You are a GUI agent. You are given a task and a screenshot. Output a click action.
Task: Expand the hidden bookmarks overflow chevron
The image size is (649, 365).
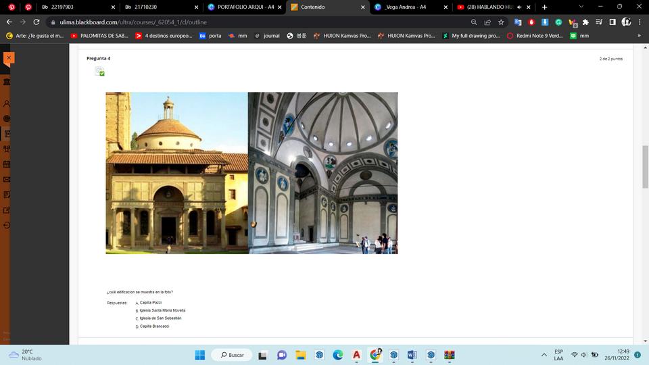point(639,36)
